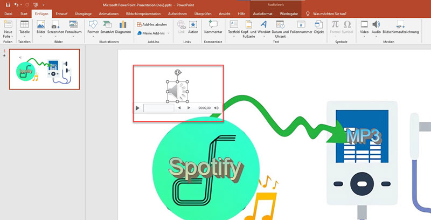Select slide 1 thumbnail
The width and height of the screenshot is (431, 220).
(44, 70)
